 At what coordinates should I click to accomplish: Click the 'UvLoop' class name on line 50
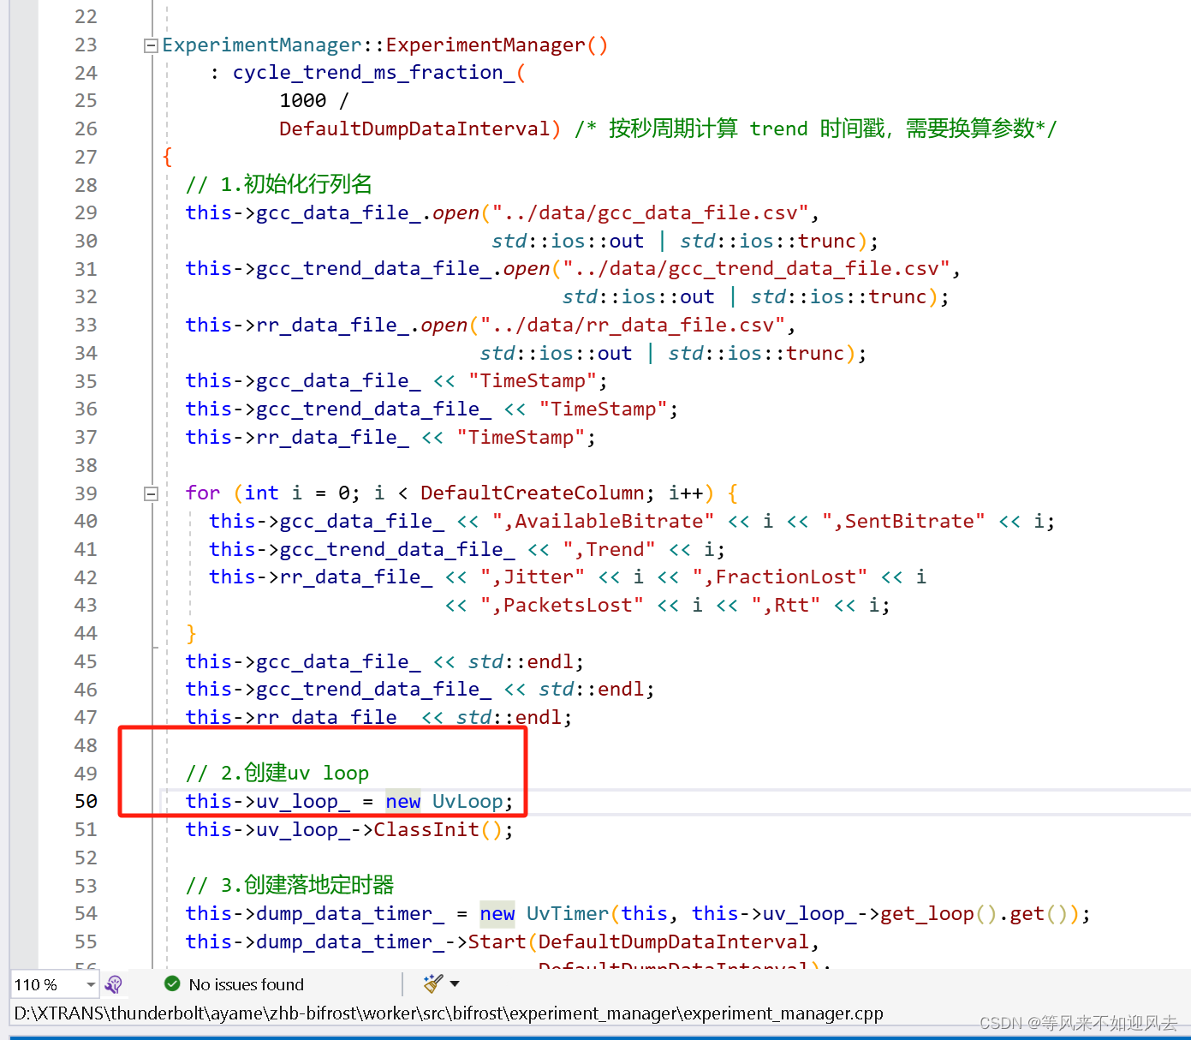coord(467,801)
